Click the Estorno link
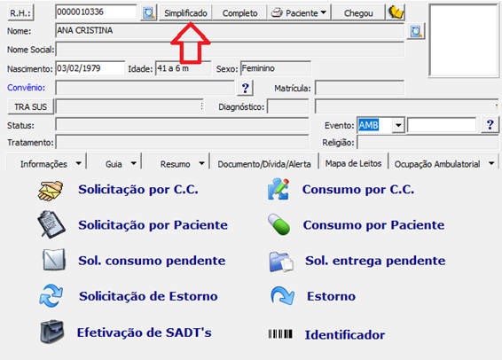The width and height of the screenshot is (502, 360). tap(331, 296)
